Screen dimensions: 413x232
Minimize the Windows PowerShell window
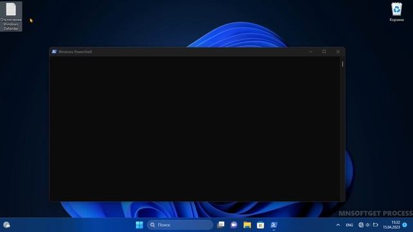tap(310, 52)
